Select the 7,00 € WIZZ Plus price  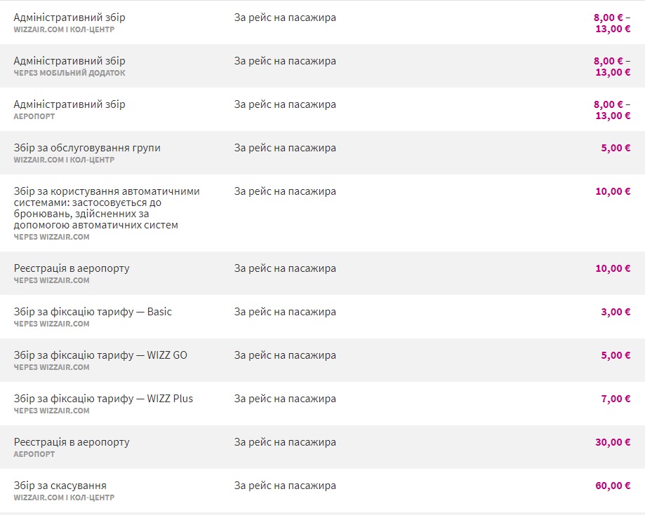[x=616, y=399]
